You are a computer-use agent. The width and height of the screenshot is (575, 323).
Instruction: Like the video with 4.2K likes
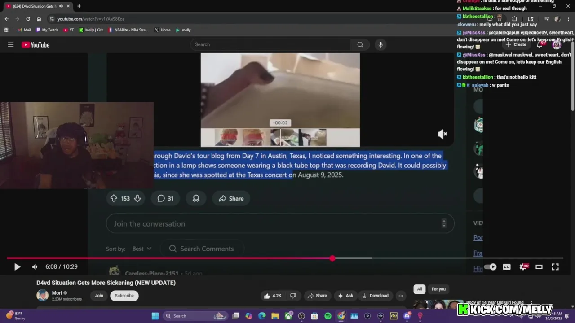tap(272, 296)
